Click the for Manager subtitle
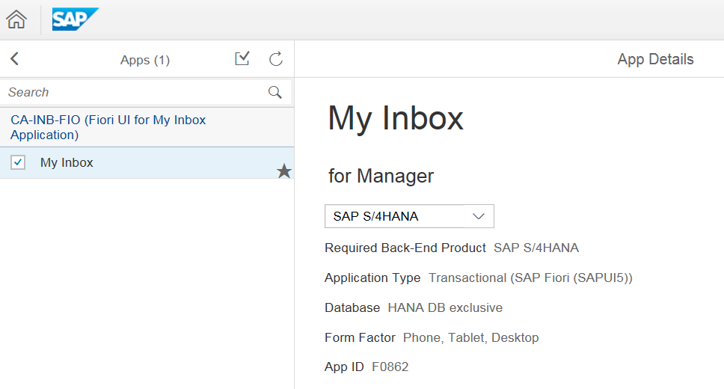724x389 pixels. point(381,176)
